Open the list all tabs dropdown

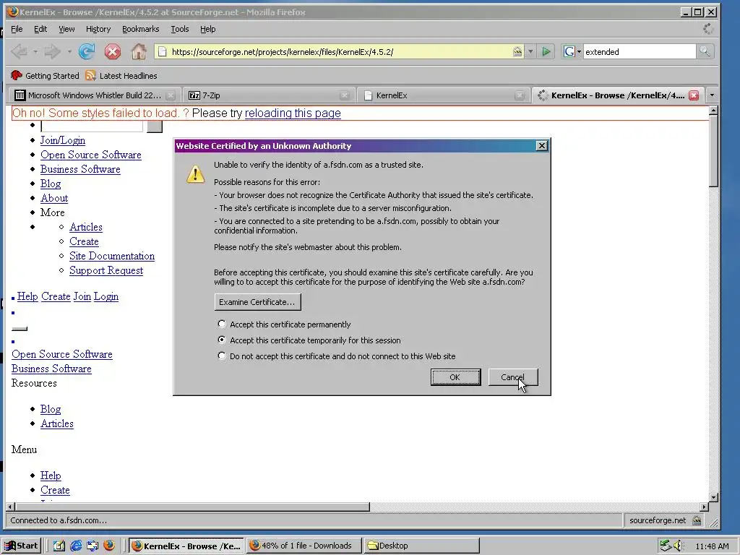tap(712, 95)
